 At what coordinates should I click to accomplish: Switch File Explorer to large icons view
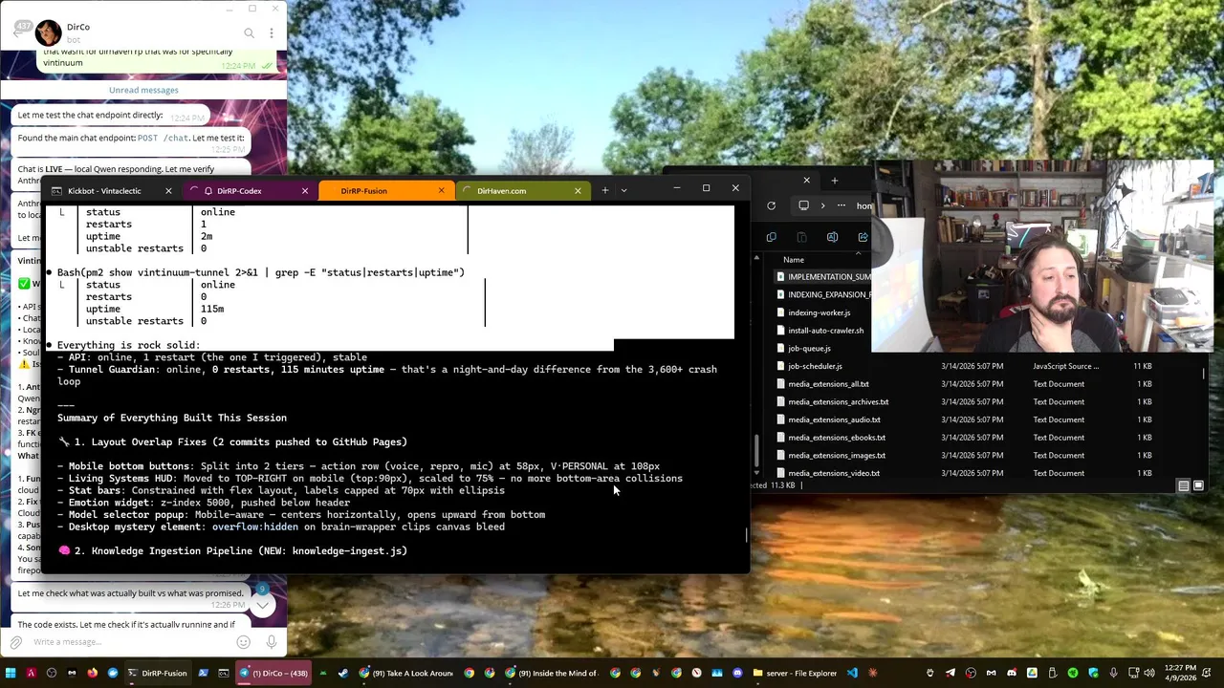point(1198,485)
